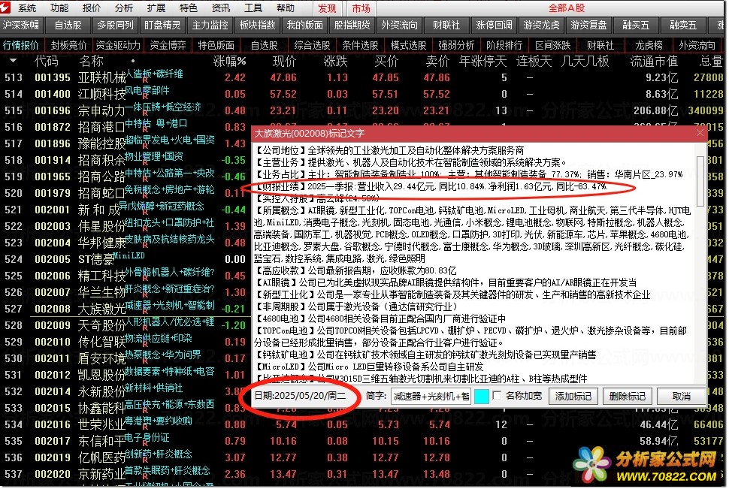The width and height of the screenshot is (729, 489).
Task: Click the 删除标记 button
Action: tap(628, 396)
